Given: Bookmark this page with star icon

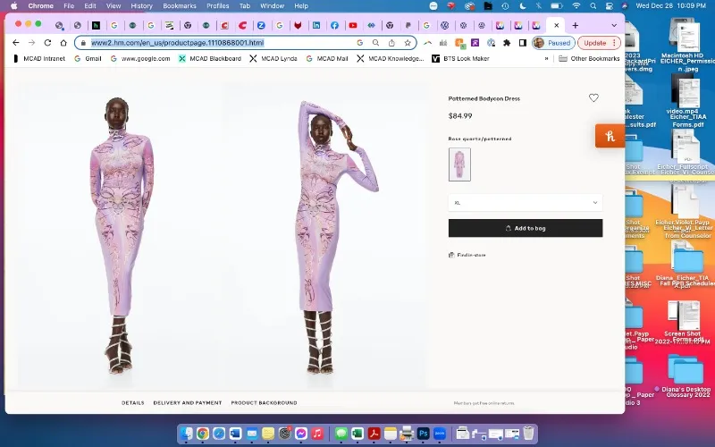Looking at the screenshot, I should [x=408, y=43].
